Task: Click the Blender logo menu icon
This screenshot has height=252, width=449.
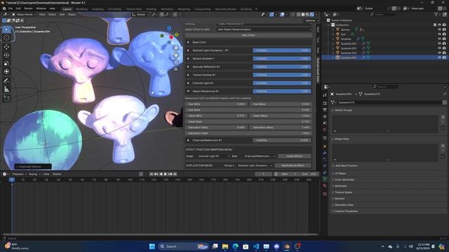Action: coord(4,8)
